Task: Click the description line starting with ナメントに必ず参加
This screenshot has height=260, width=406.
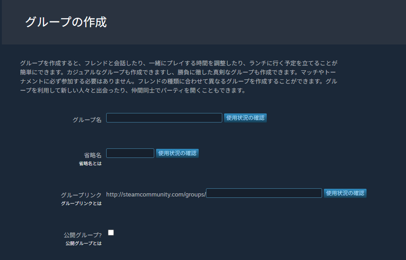Action: pyautogui.click(x=178, y=81)
